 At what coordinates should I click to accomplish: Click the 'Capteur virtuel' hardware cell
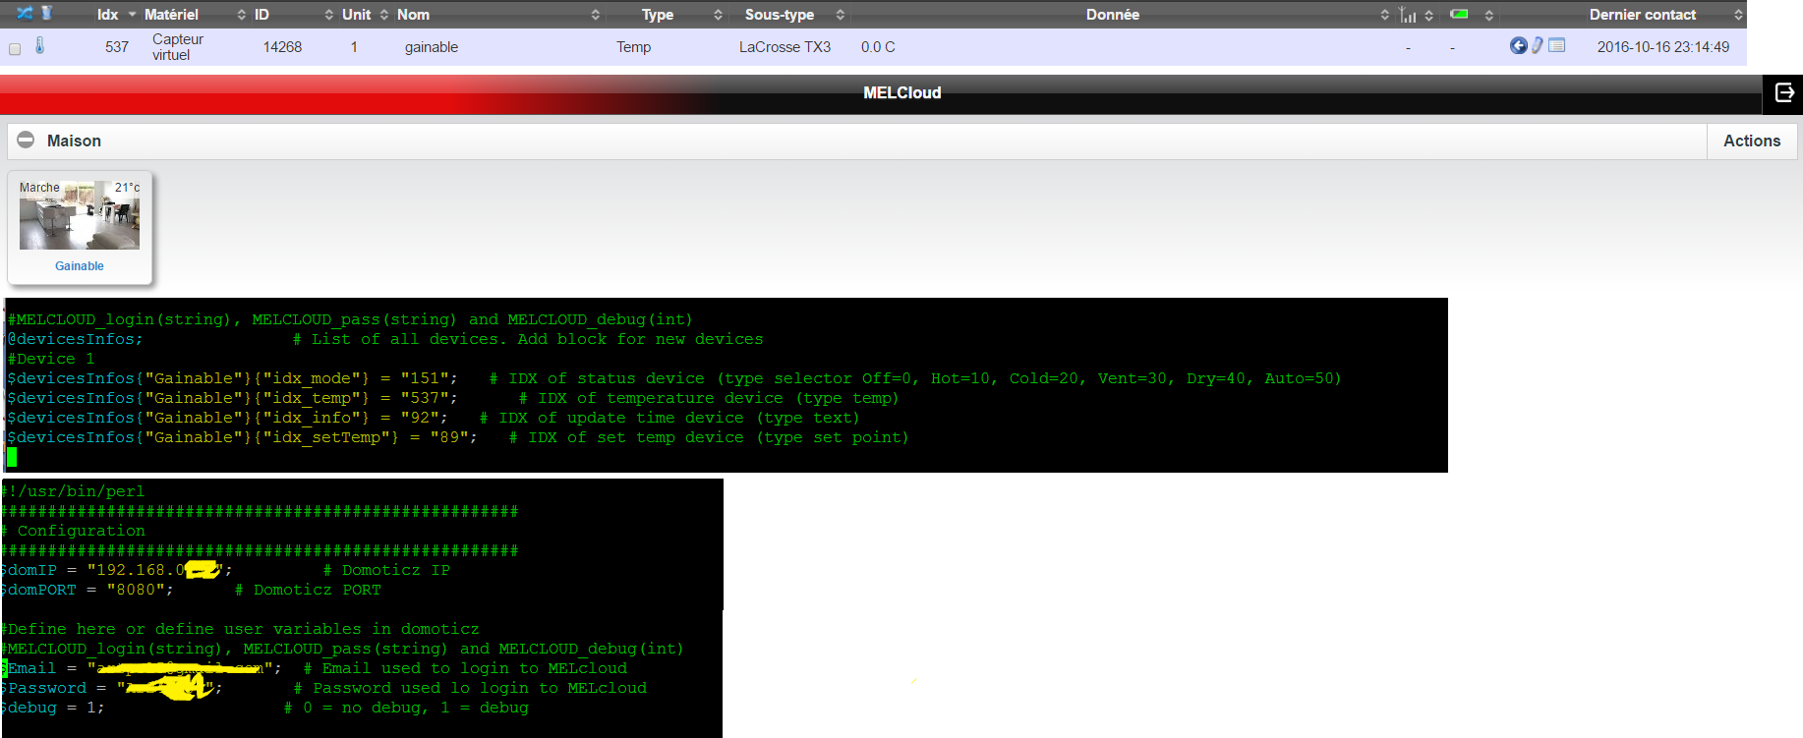click(x=178, y=47)
